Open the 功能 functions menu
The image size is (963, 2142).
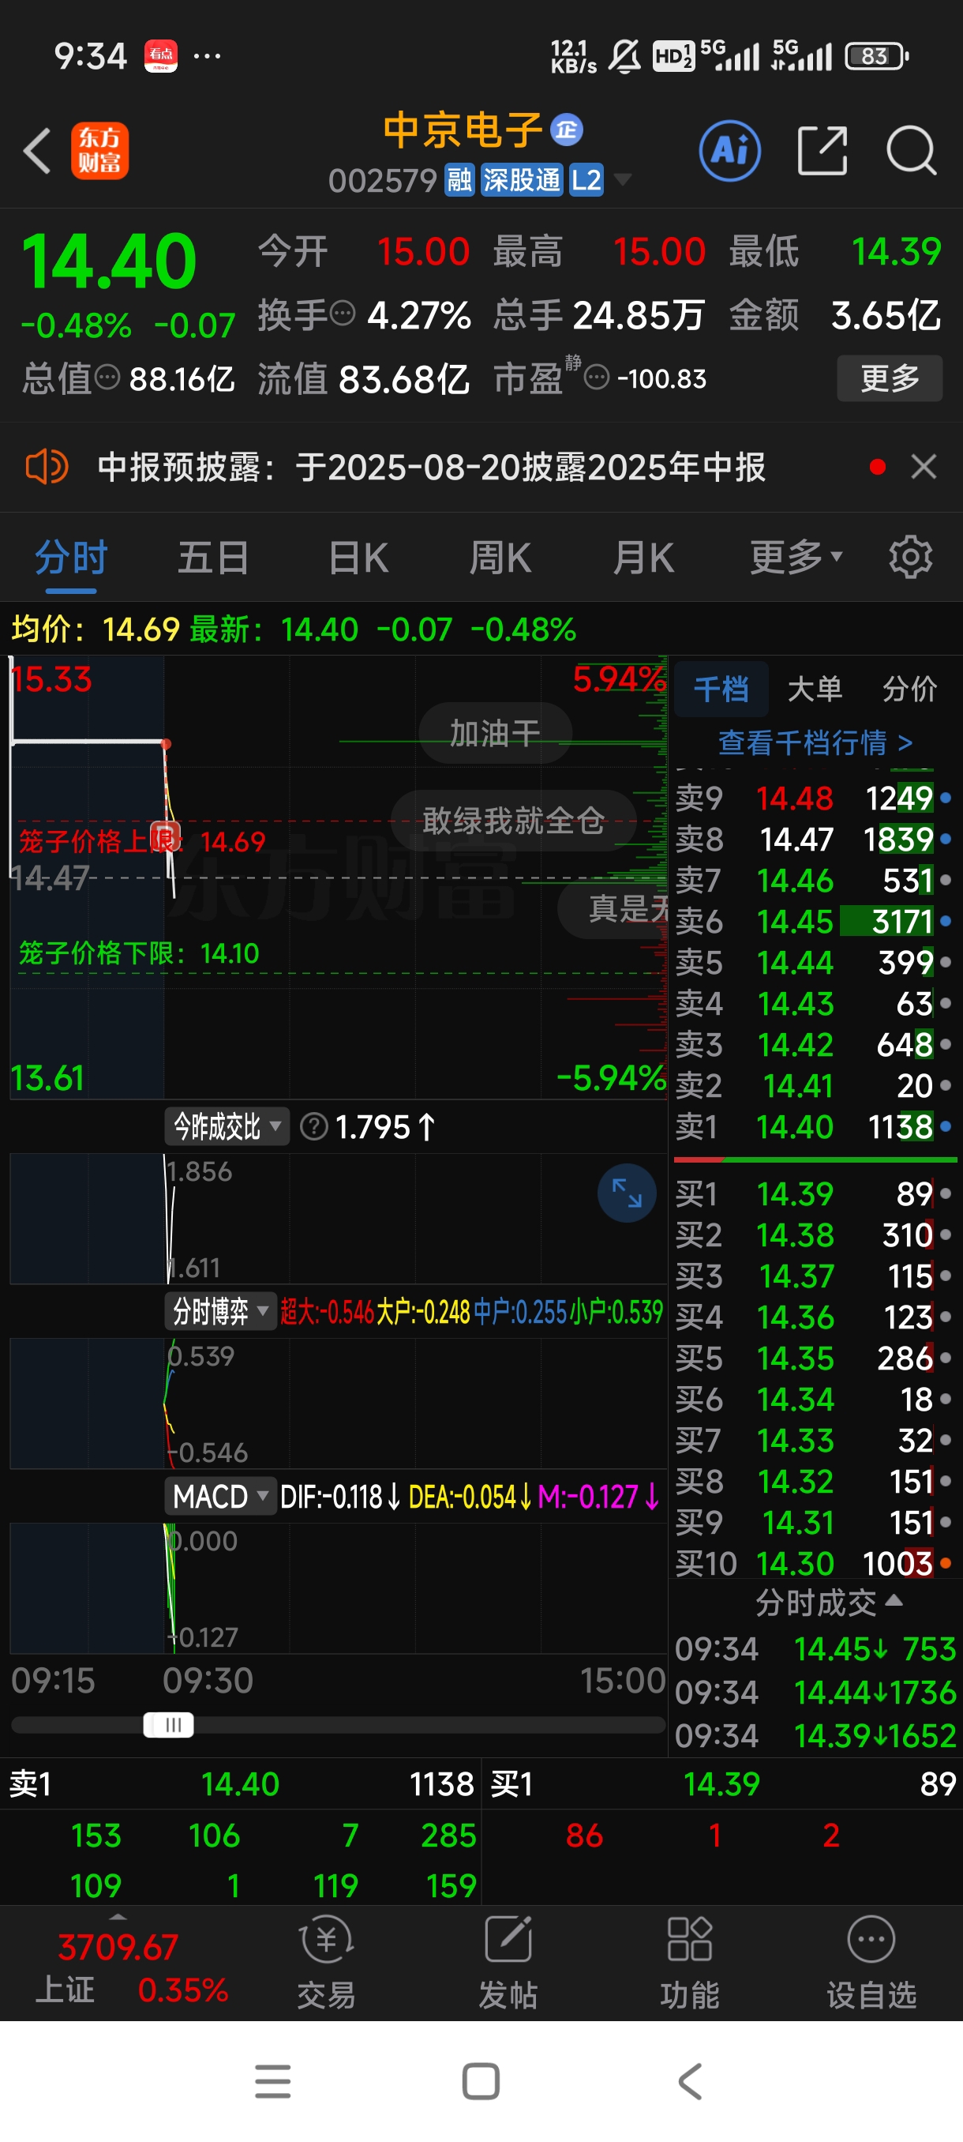[x=690, y=1963]
